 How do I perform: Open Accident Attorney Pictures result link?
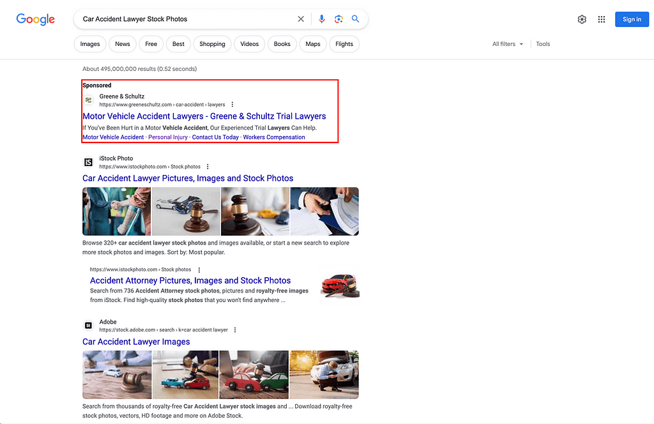[190, 280]
